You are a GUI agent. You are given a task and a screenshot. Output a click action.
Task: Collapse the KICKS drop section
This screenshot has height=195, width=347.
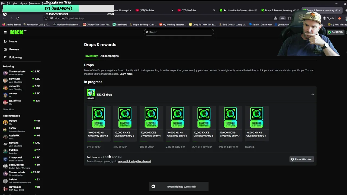(x=312, y=95)
